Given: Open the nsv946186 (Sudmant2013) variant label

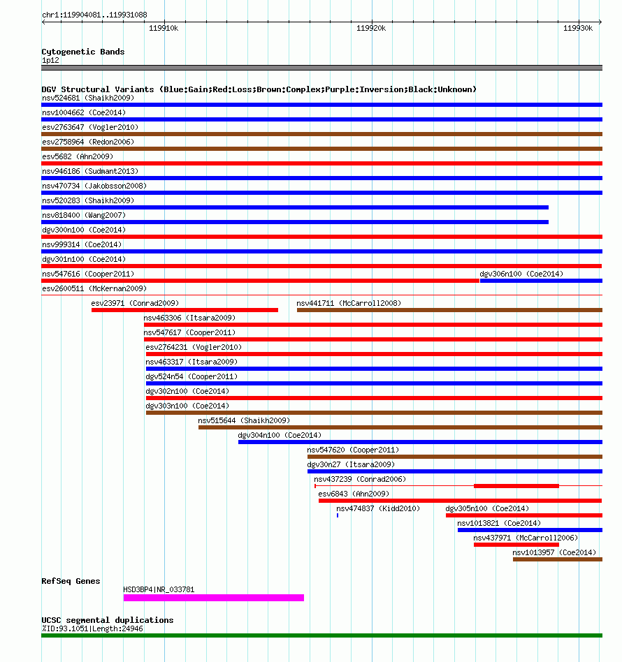Looking at the screenshot, I should click(90, 171).
